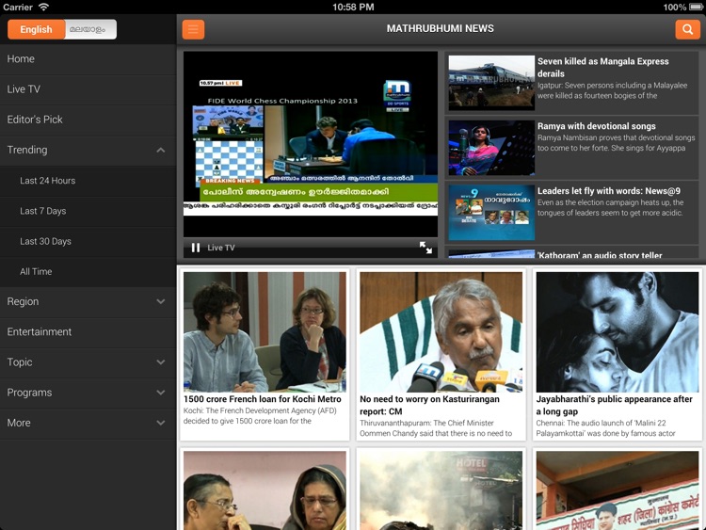706x530 pixels.
Task: Tap the 10:58 PM status bar clock
Action: pos(353,7)
